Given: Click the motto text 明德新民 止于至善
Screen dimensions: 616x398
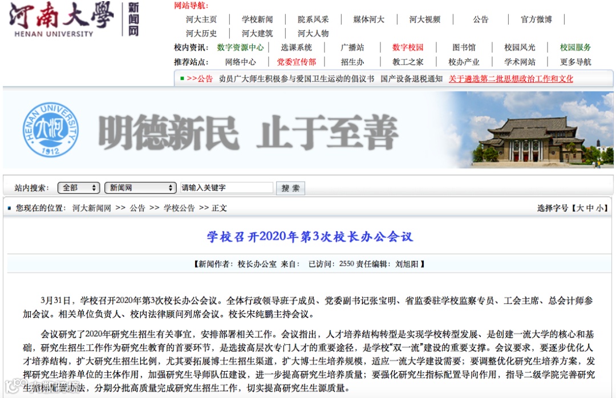Looking at the screenshot, I should 248,132.
